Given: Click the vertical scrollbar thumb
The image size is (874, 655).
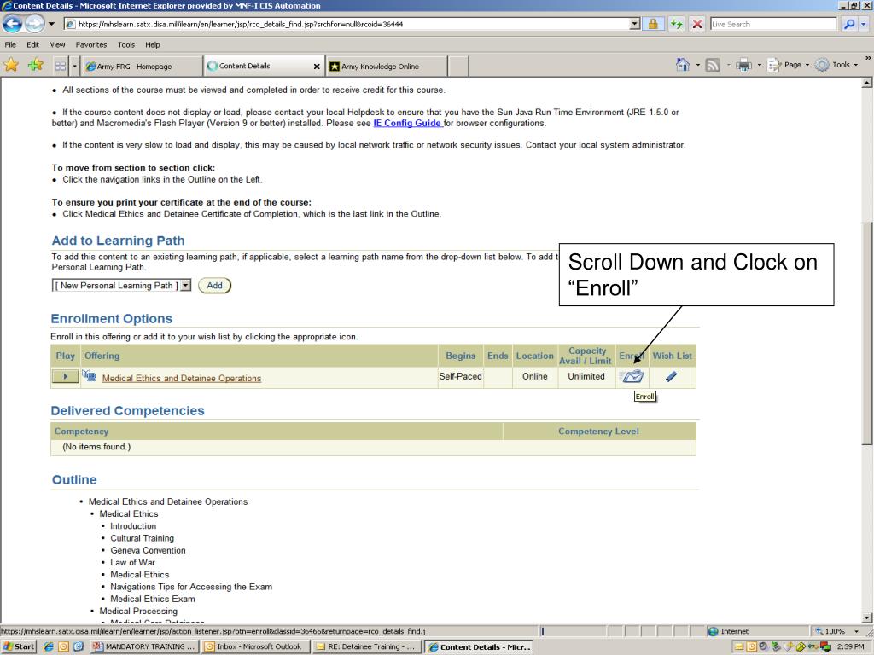Looking at the screenshot, I should [x=867, y=333].
